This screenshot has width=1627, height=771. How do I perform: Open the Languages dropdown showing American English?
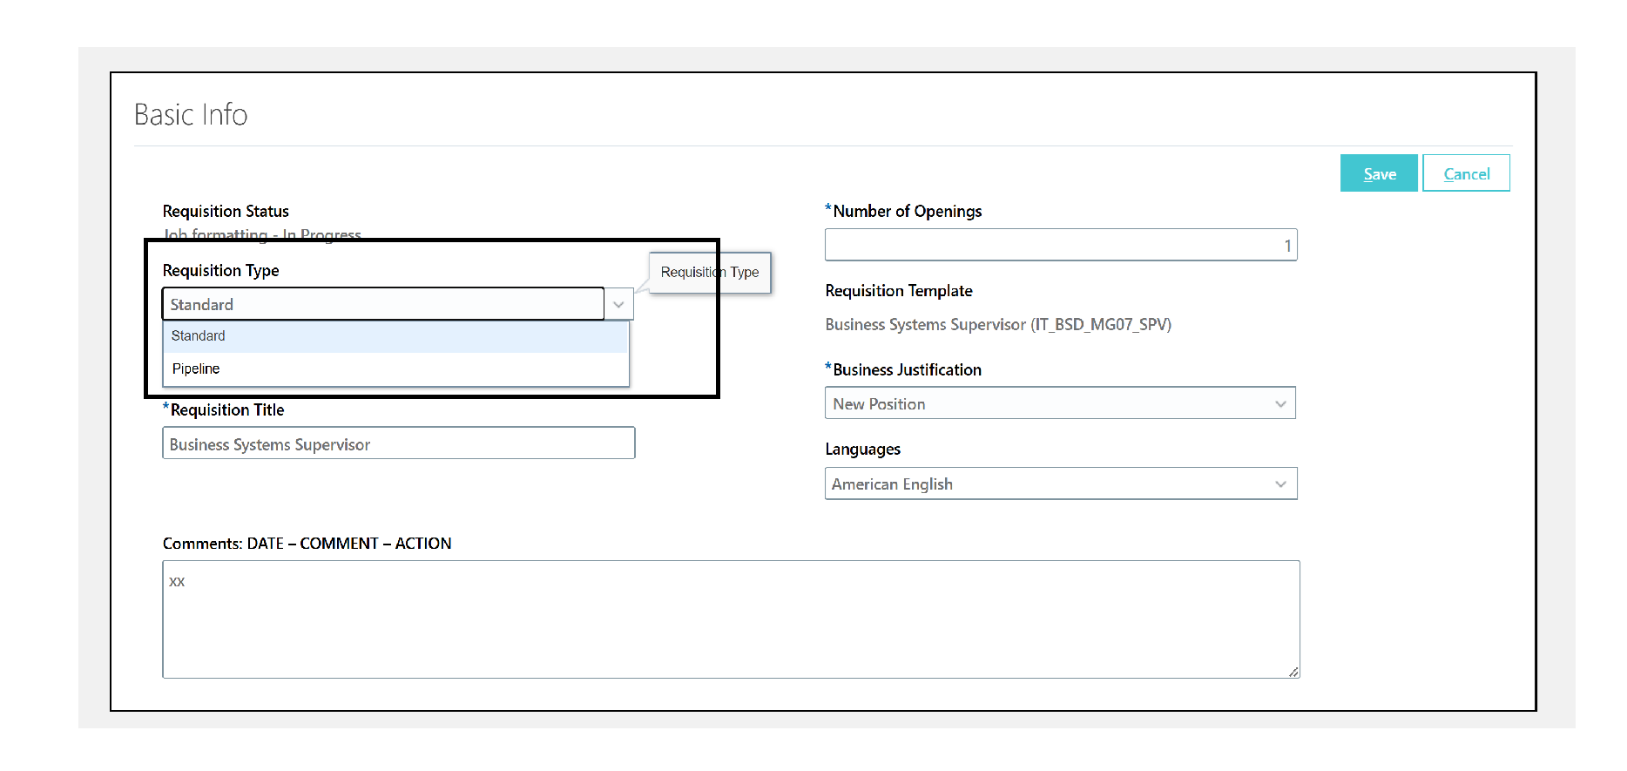(x=1061, y=484)
